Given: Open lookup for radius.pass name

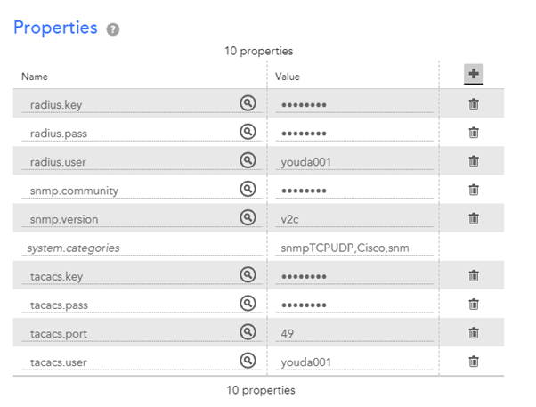Looking at the screenshot, I should [248, 133].
